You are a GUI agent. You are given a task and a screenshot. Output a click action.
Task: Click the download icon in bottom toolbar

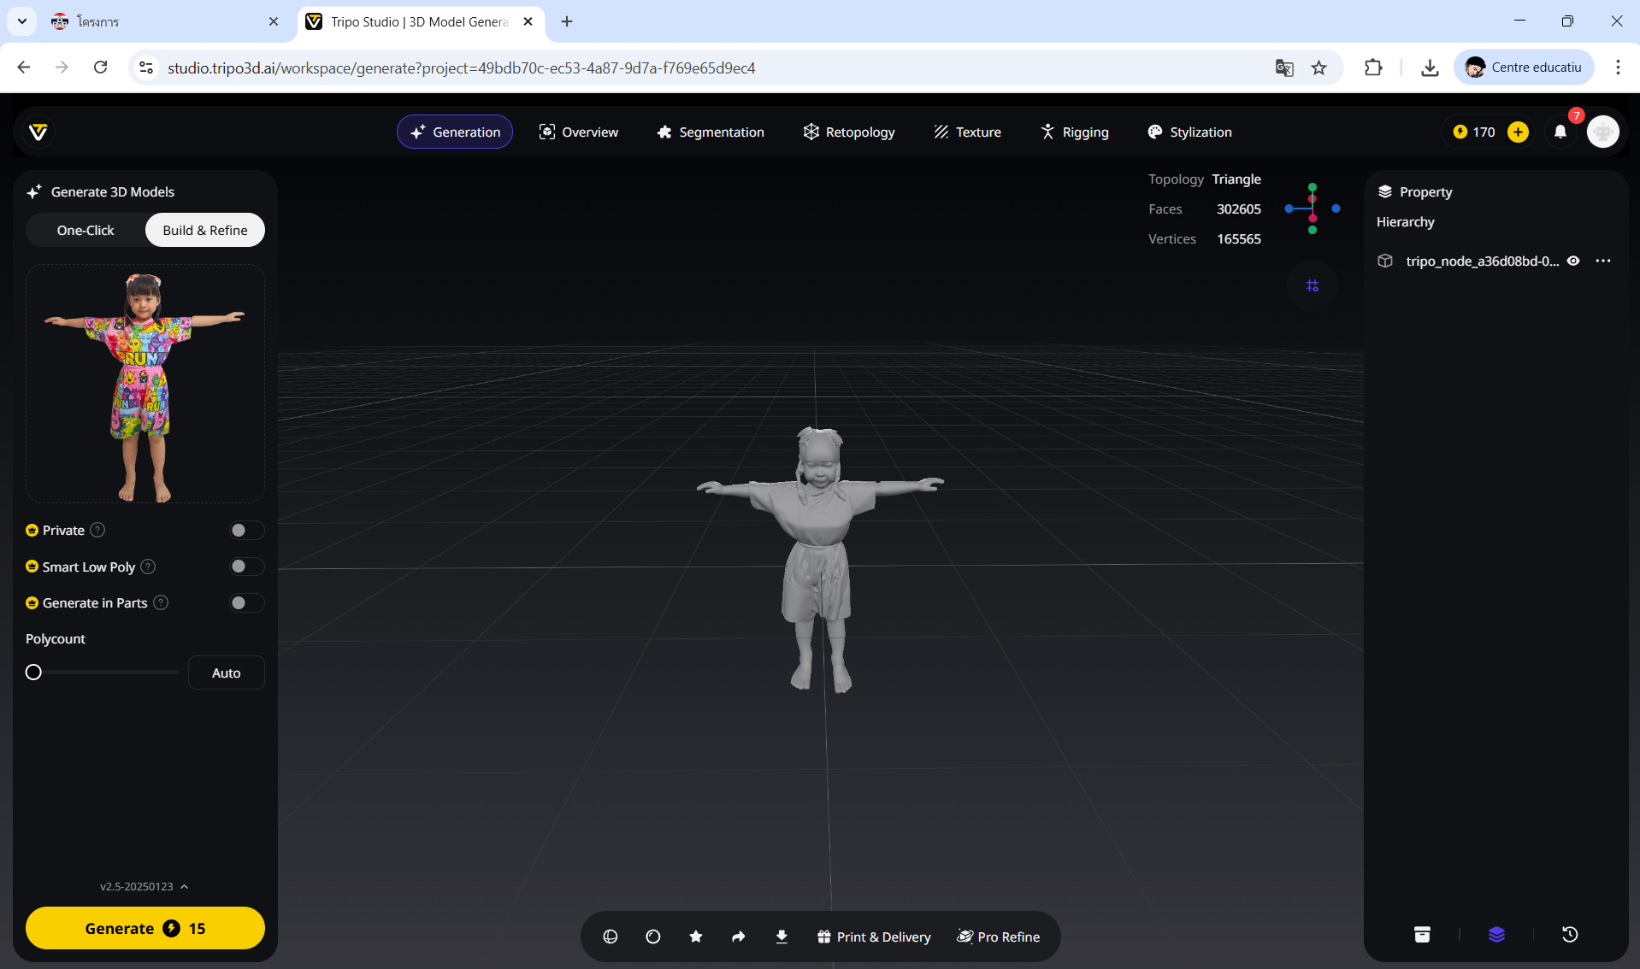click(782, 937)
